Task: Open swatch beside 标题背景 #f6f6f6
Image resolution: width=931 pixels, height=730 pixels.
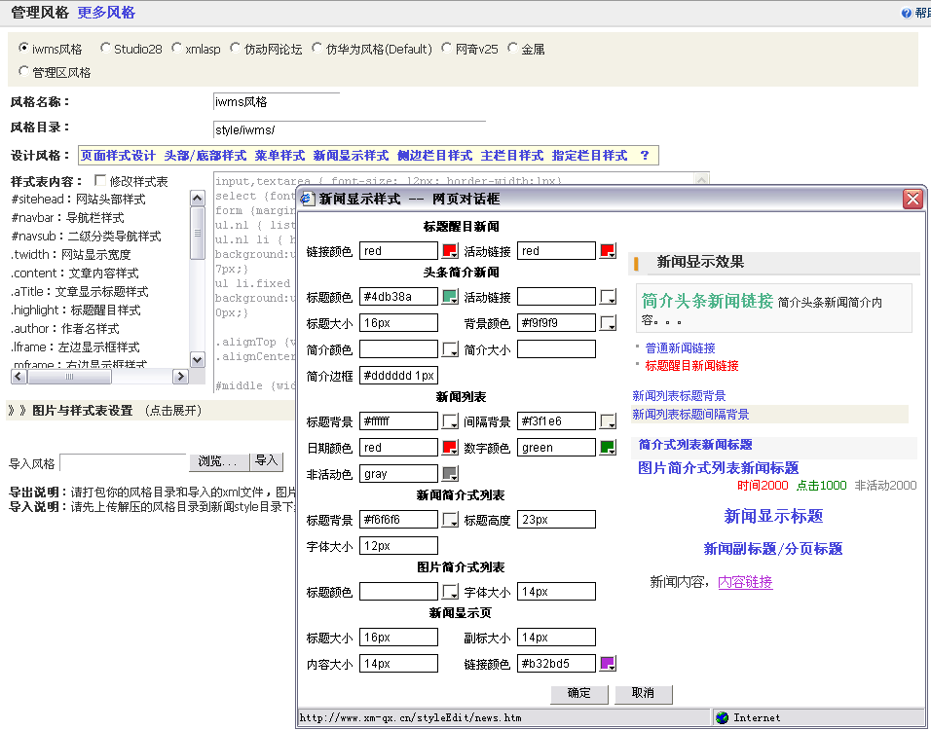Action: [450, 520]
